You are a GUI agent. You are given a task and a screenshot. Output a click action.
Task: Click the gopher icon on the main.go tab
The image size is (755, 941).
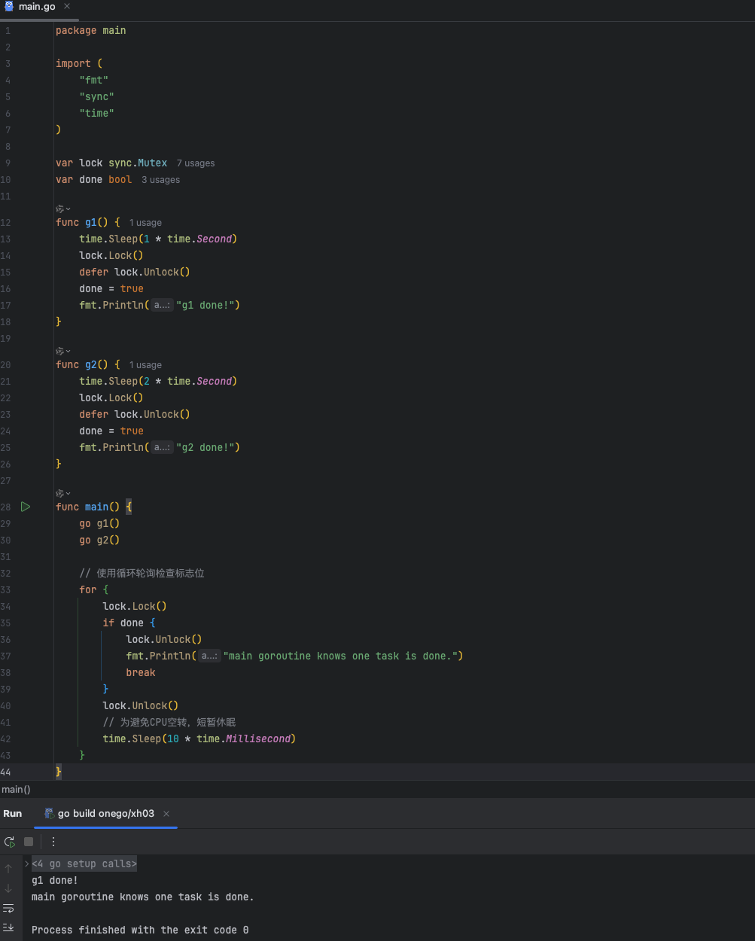9,6
